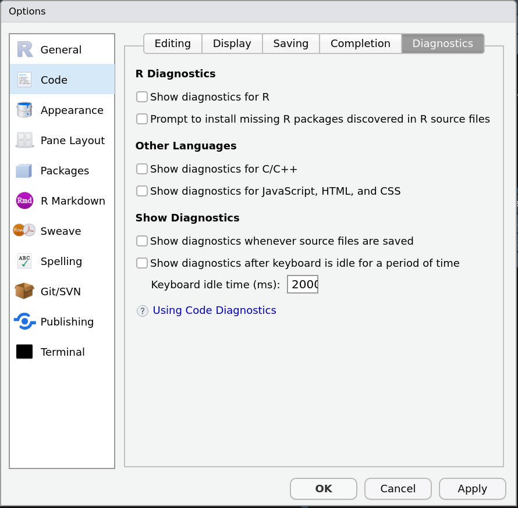Select the Code settings icon
The image size is (518, 508).
click(x=24, y=80)
